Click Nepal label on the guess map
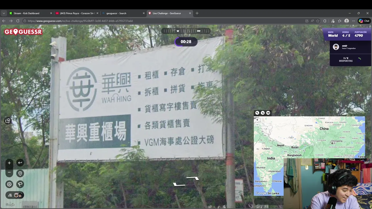372x209 pixels. click(280, 145)
